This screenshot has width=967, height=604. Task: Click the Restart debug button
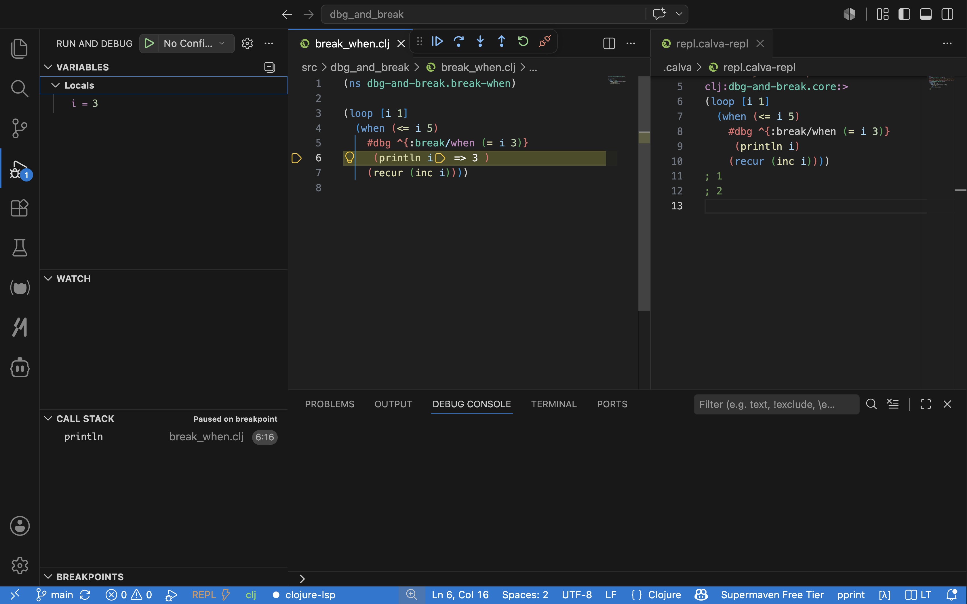click(523, 41)
